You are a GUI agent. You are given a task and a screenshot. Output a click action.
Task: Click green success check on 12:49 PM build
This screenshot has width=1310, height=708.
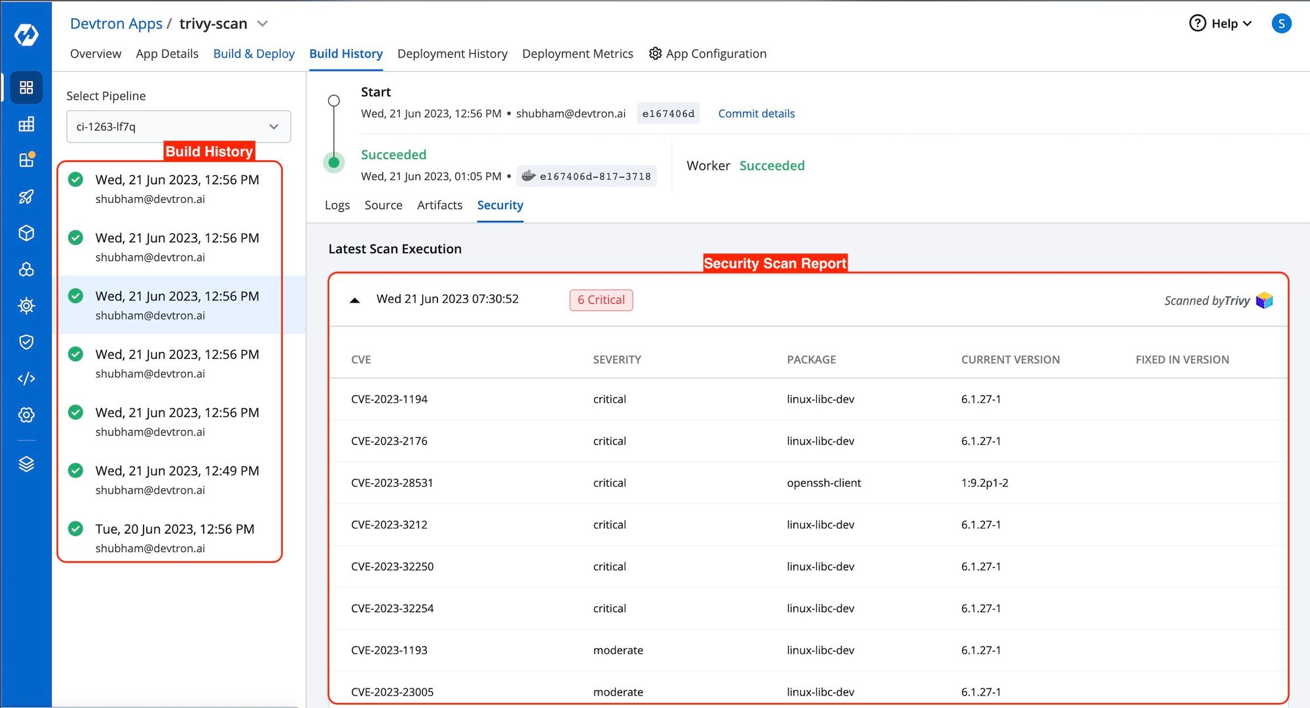click(76, 470)
